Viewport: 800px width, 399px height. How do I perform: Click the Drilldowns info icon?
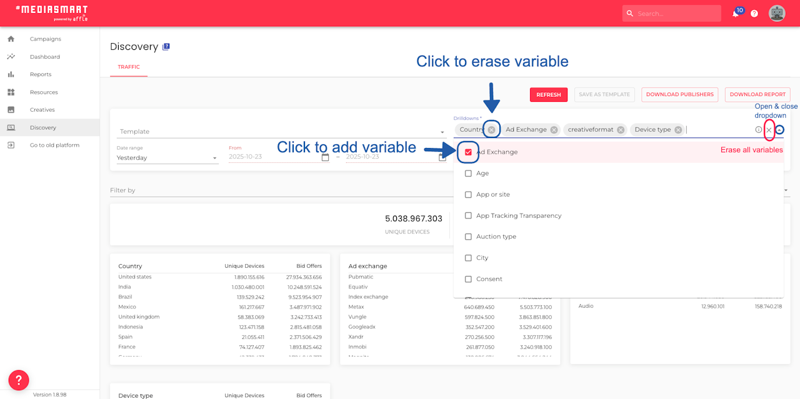[x=759, y=130]
